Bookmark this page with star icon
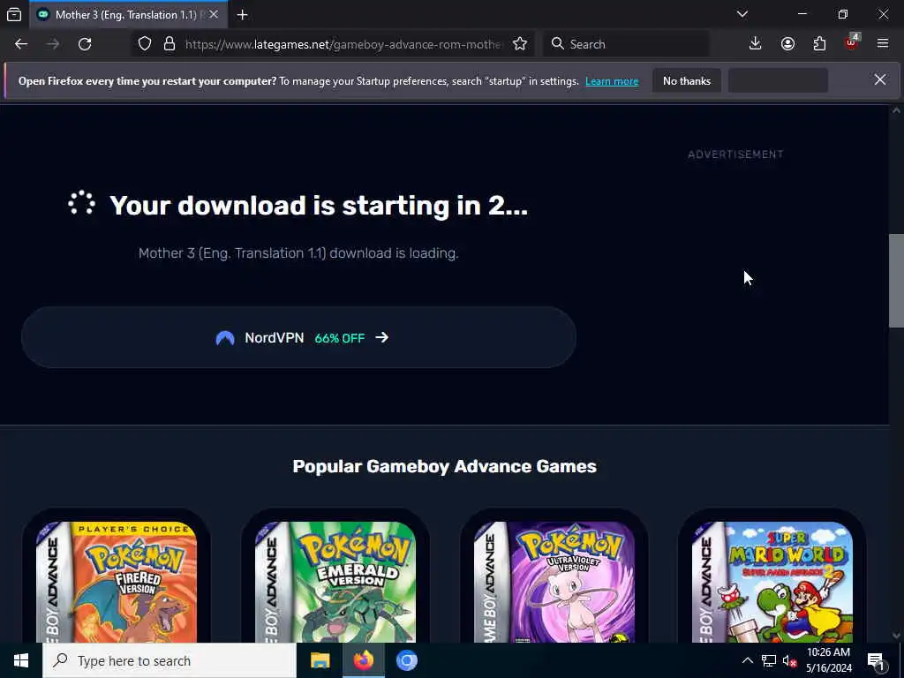This screenshot has height=678, width=904. pyautogui.click(x=520, y=44)
